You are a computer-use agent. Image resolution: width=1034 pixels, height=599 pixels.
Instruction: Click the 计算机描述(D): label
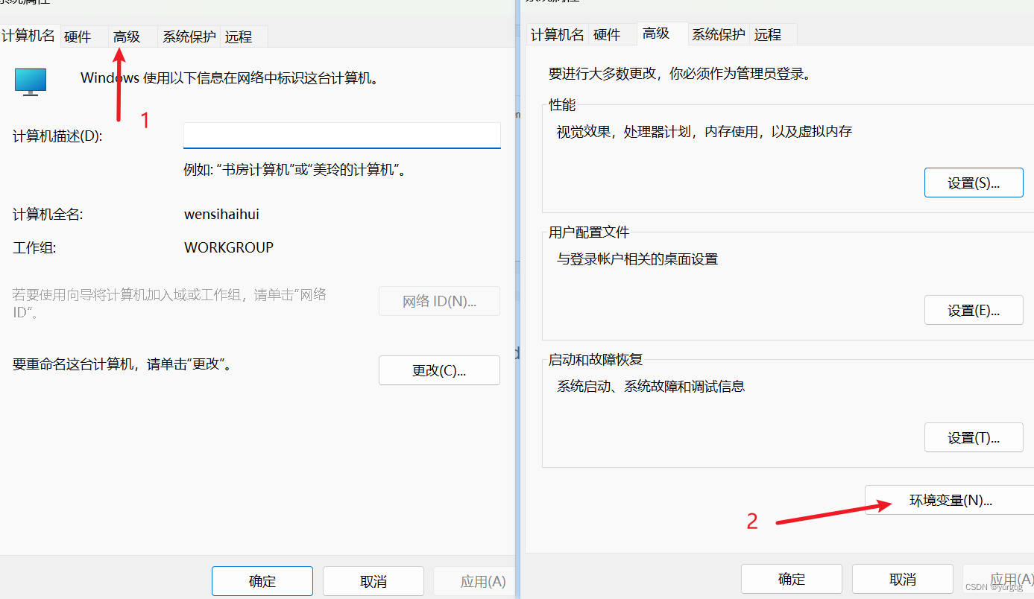tap(57, 137)
